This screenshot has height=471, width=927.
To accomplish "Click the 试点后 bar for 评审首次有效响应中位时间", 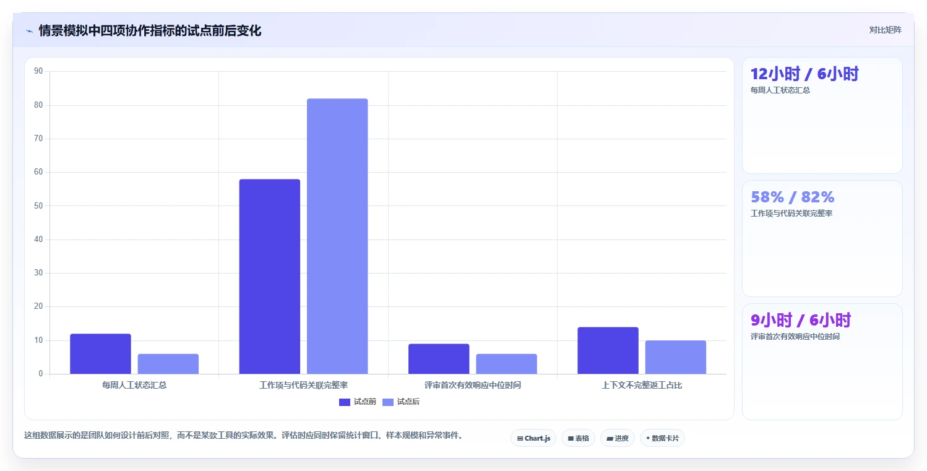I will (x=506, y=364).
